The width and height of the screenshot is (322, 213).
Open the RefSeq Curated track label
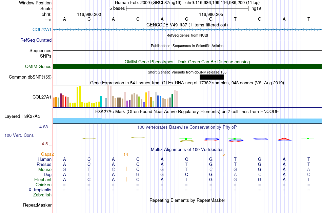[x=36, y=40]
